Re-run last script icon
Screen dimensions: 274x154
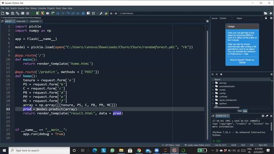(x=53, y=13)
